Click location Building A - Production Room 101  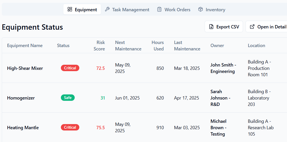[259, 68]
